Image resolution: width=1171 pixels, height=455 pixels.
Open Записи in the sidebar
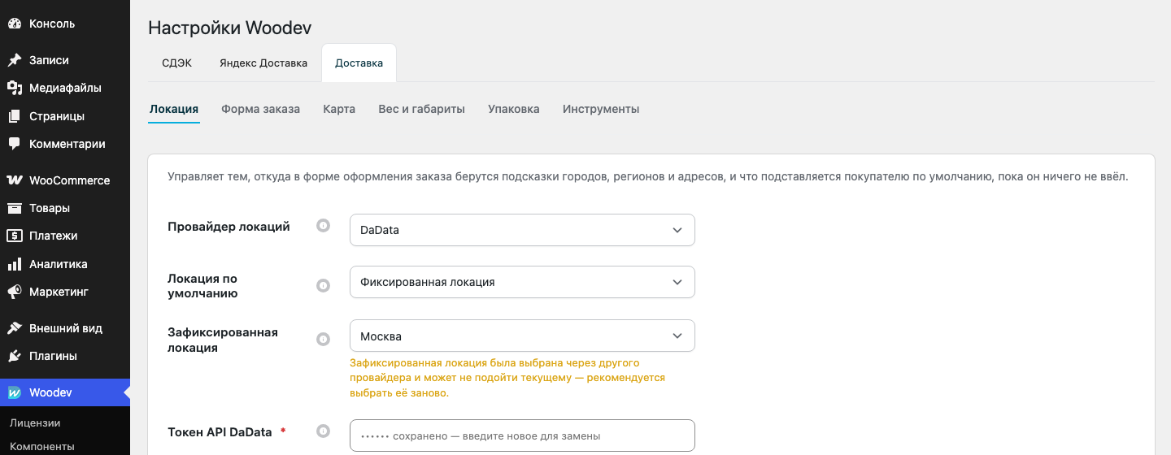coord(65,60)
